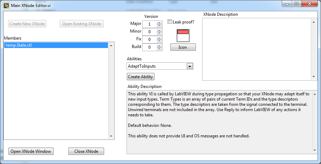Click the Fix version number field
321x164 pixels.
click(150, 40)
